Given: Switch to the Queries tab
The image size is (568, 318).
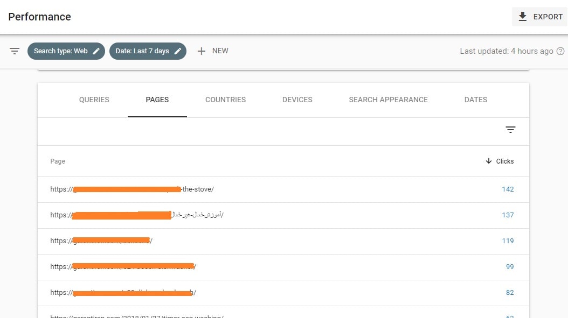Looking at the screenshot, I should [x=94, y=100].
